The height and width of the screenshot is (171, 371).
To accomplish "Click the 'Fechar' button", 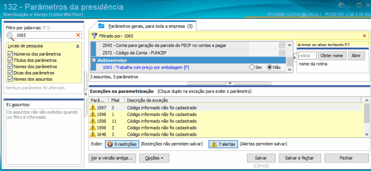I will (346, 158).
